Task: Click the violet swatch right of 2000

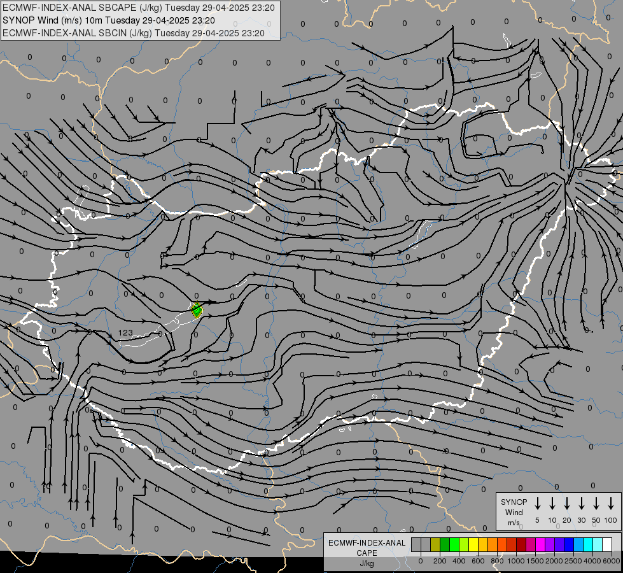Action: pyautogui.click(x=559, y=544)
